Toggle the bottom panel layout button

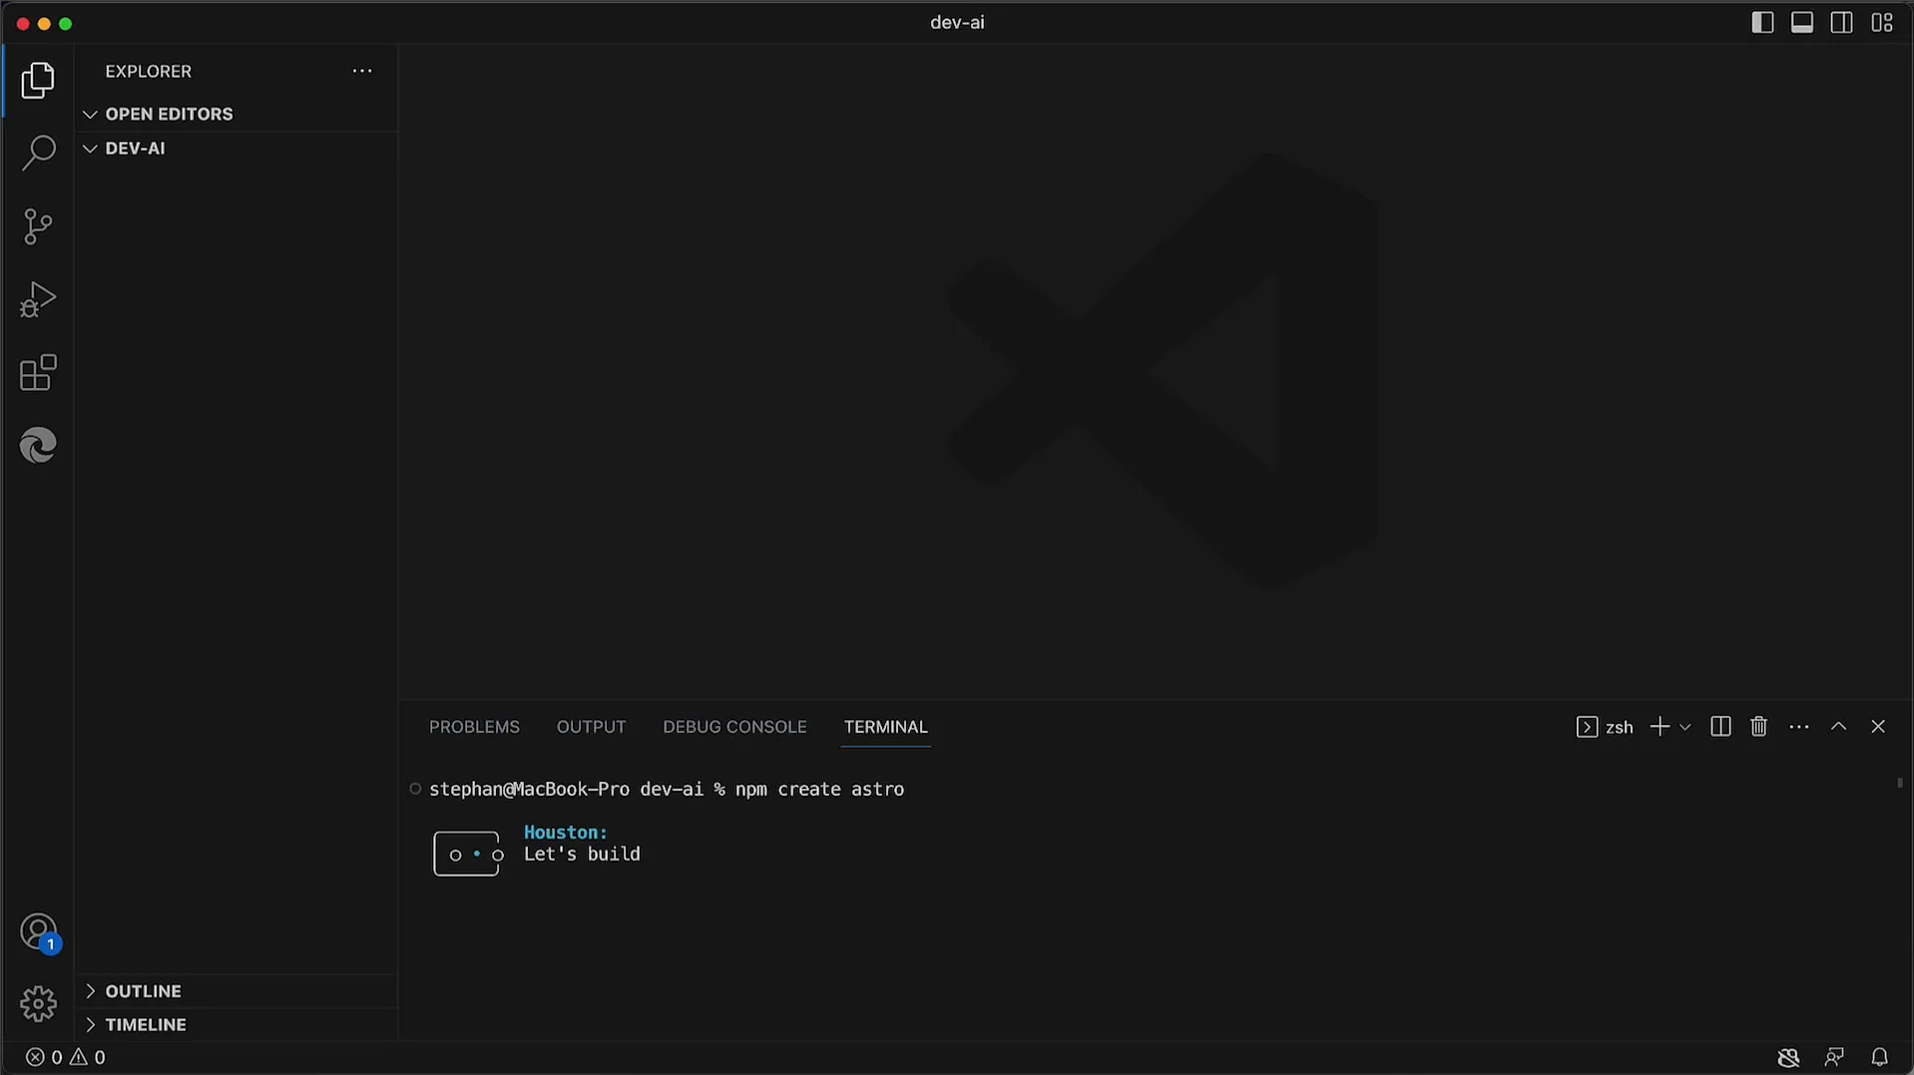(1802, 23)
